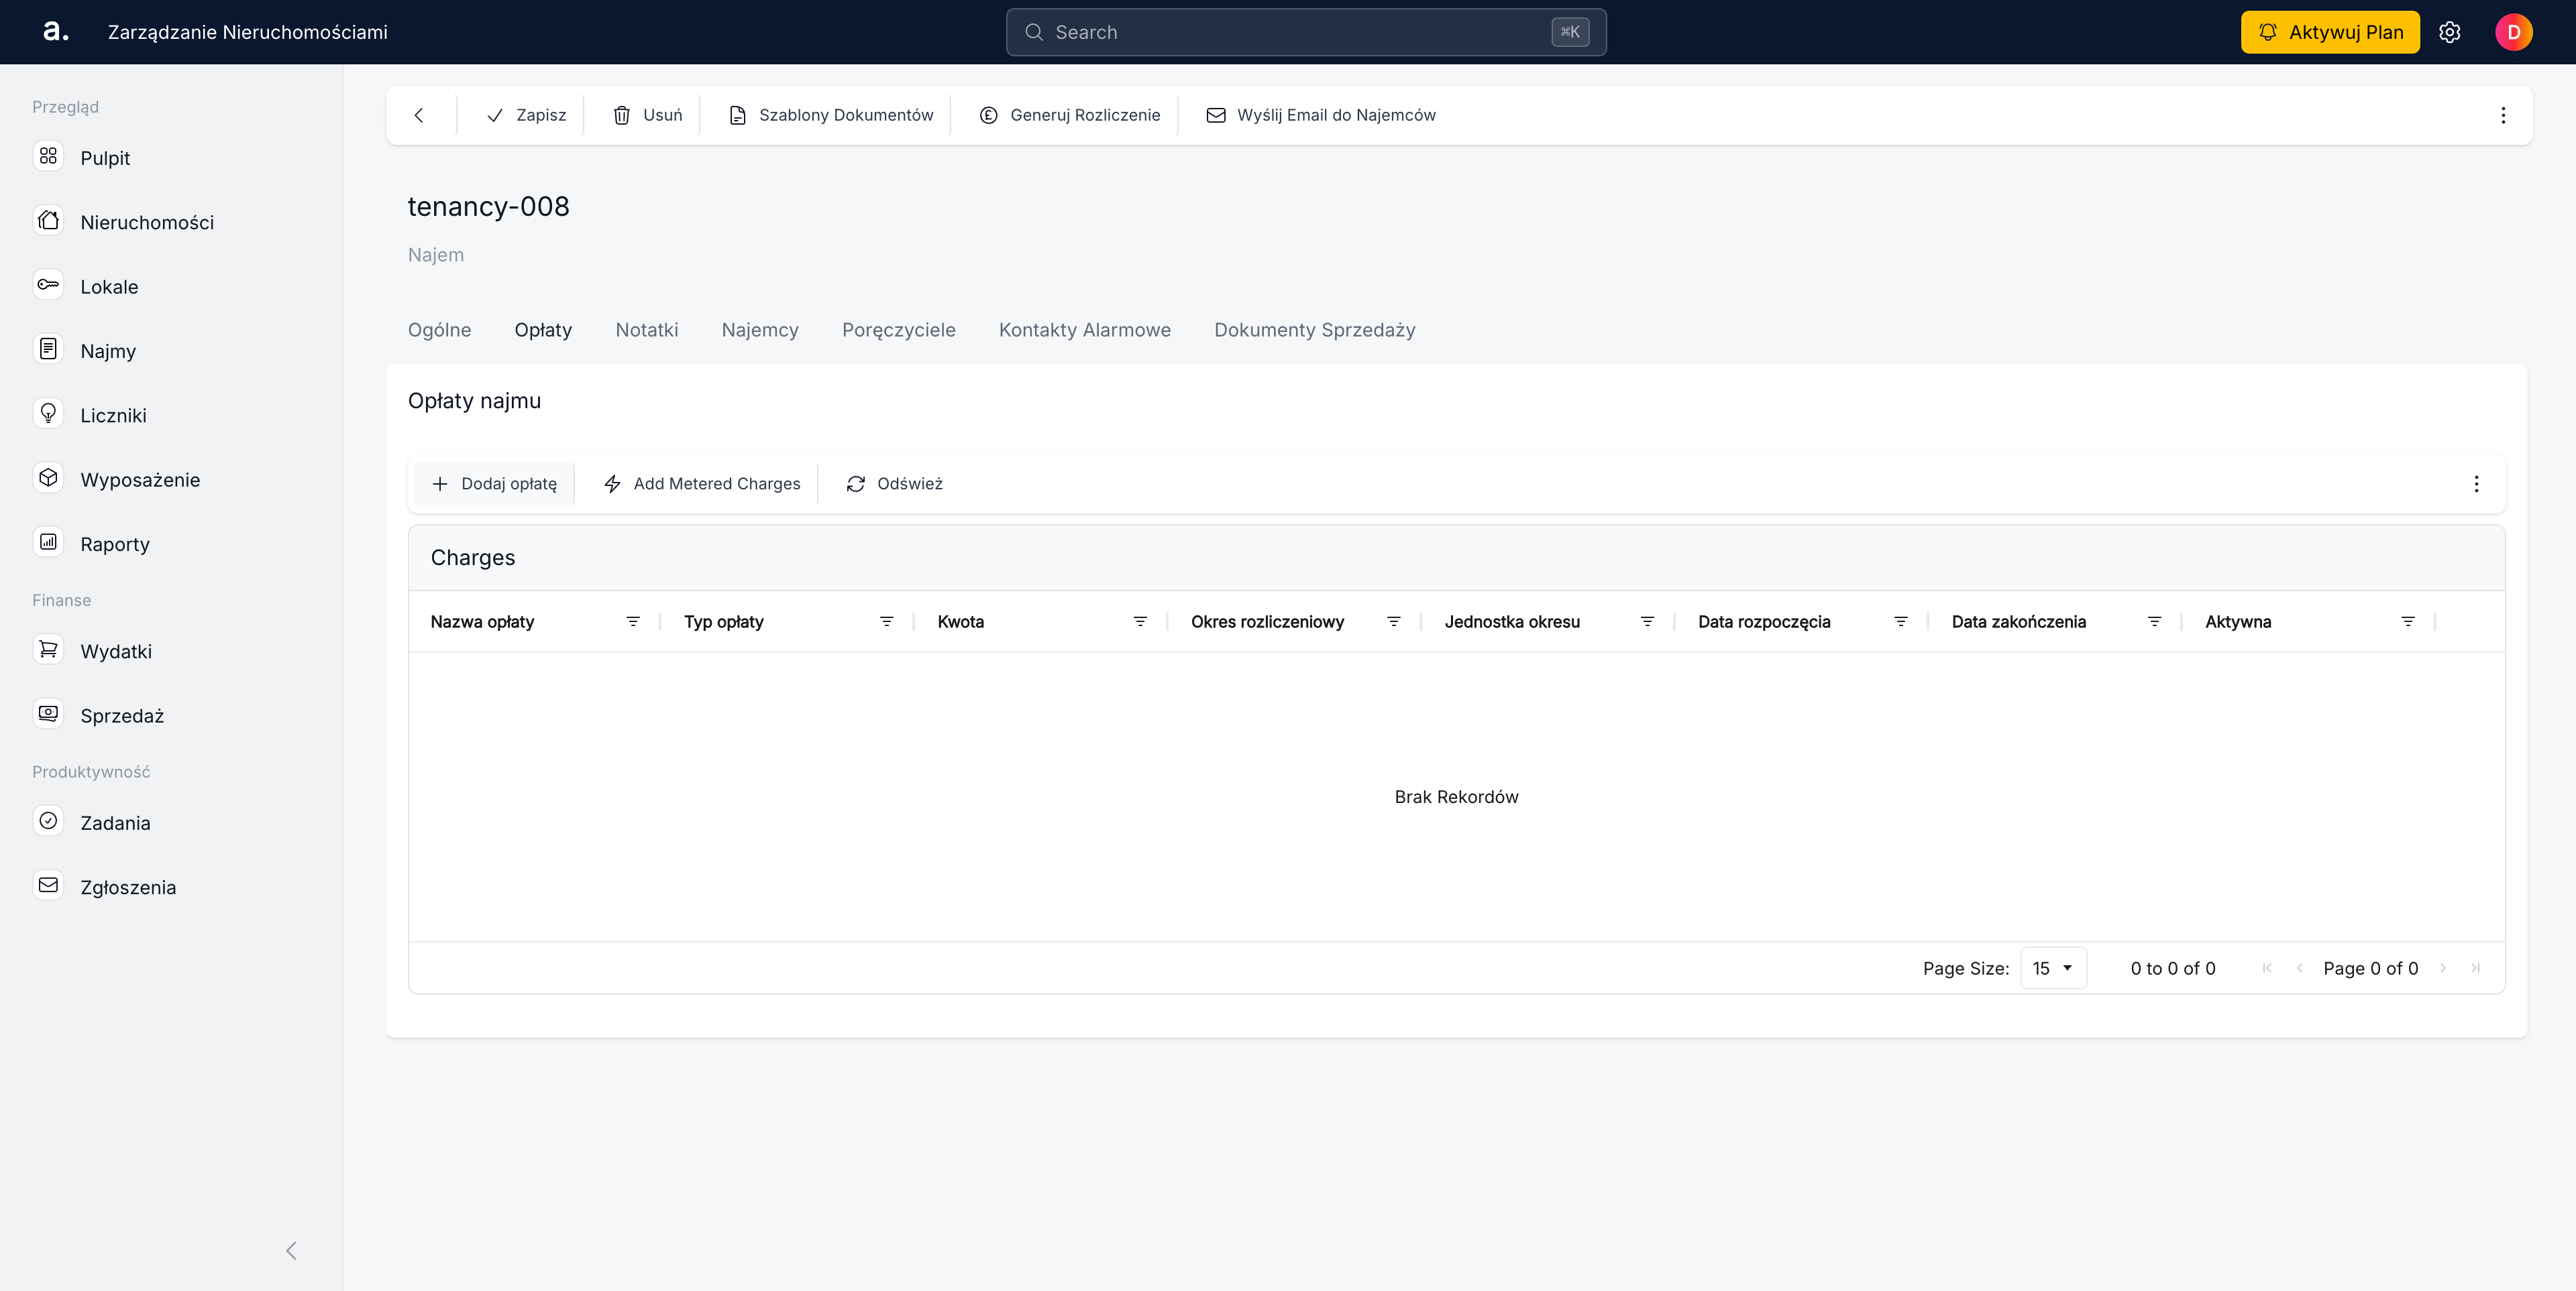
Task: Filter the Kwota column
Action: (x=1140, y=621)
